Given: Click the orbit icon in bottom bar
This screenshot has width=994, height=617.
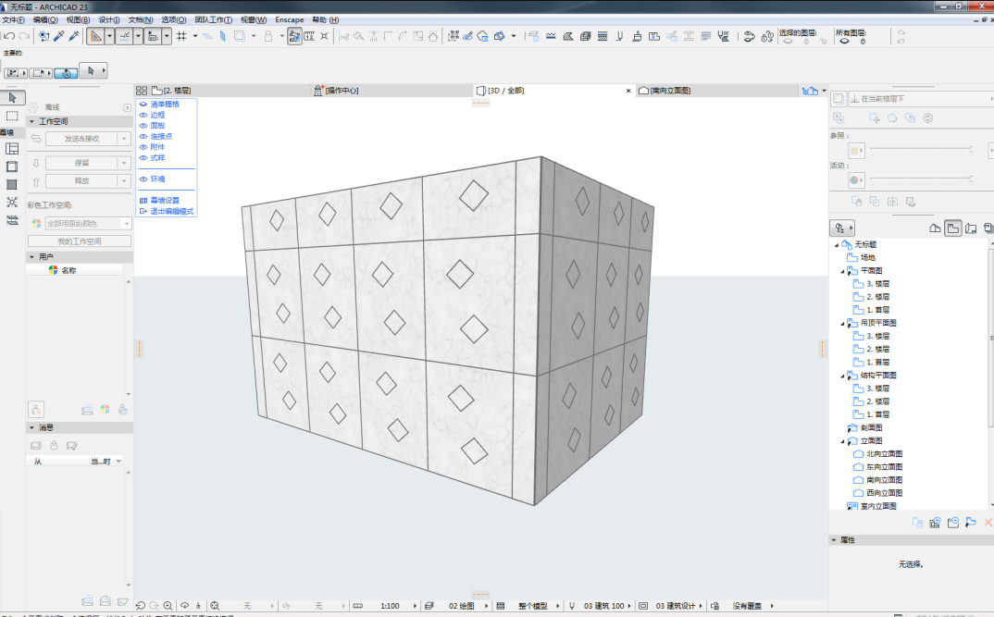Looking at the screenshot, I should [x=184, y=606].
